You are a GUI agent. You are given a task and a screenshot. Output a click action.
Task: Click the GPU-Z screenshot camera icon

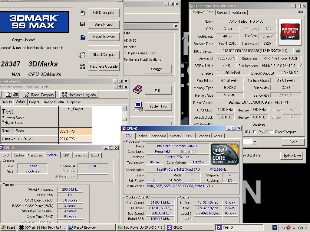coord(301,12)
